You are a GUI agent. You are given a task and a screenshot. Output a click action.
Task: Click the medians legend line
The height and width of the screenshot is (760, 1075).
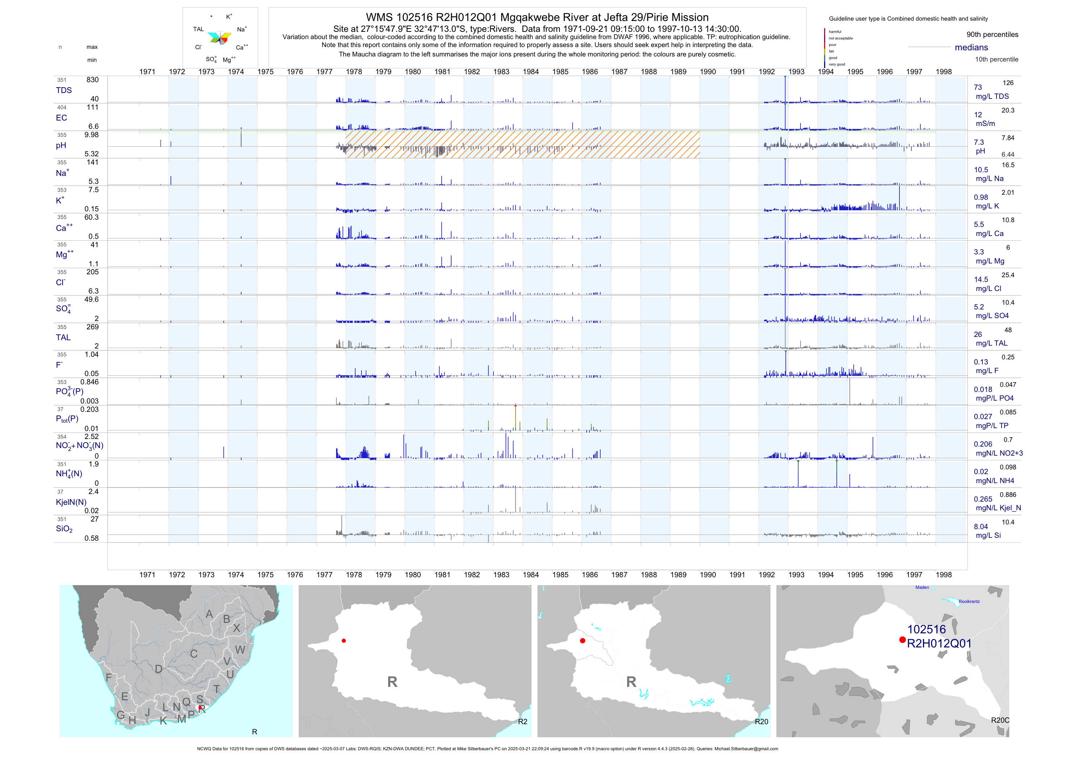click(929, 47)
